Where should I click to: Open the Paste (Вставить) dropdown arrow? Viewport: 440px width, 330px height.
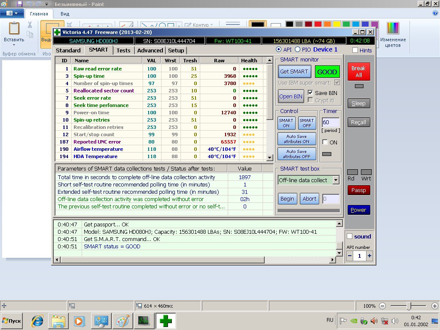tap(14, 45)
